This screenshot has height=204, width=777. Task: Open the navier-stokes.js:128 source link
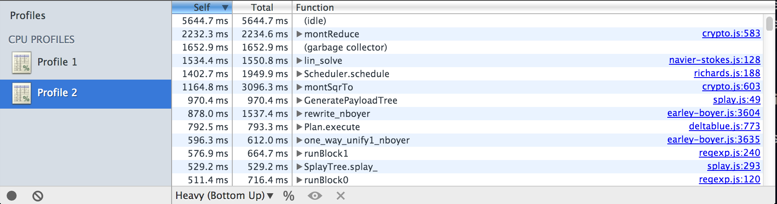[714, 60]
